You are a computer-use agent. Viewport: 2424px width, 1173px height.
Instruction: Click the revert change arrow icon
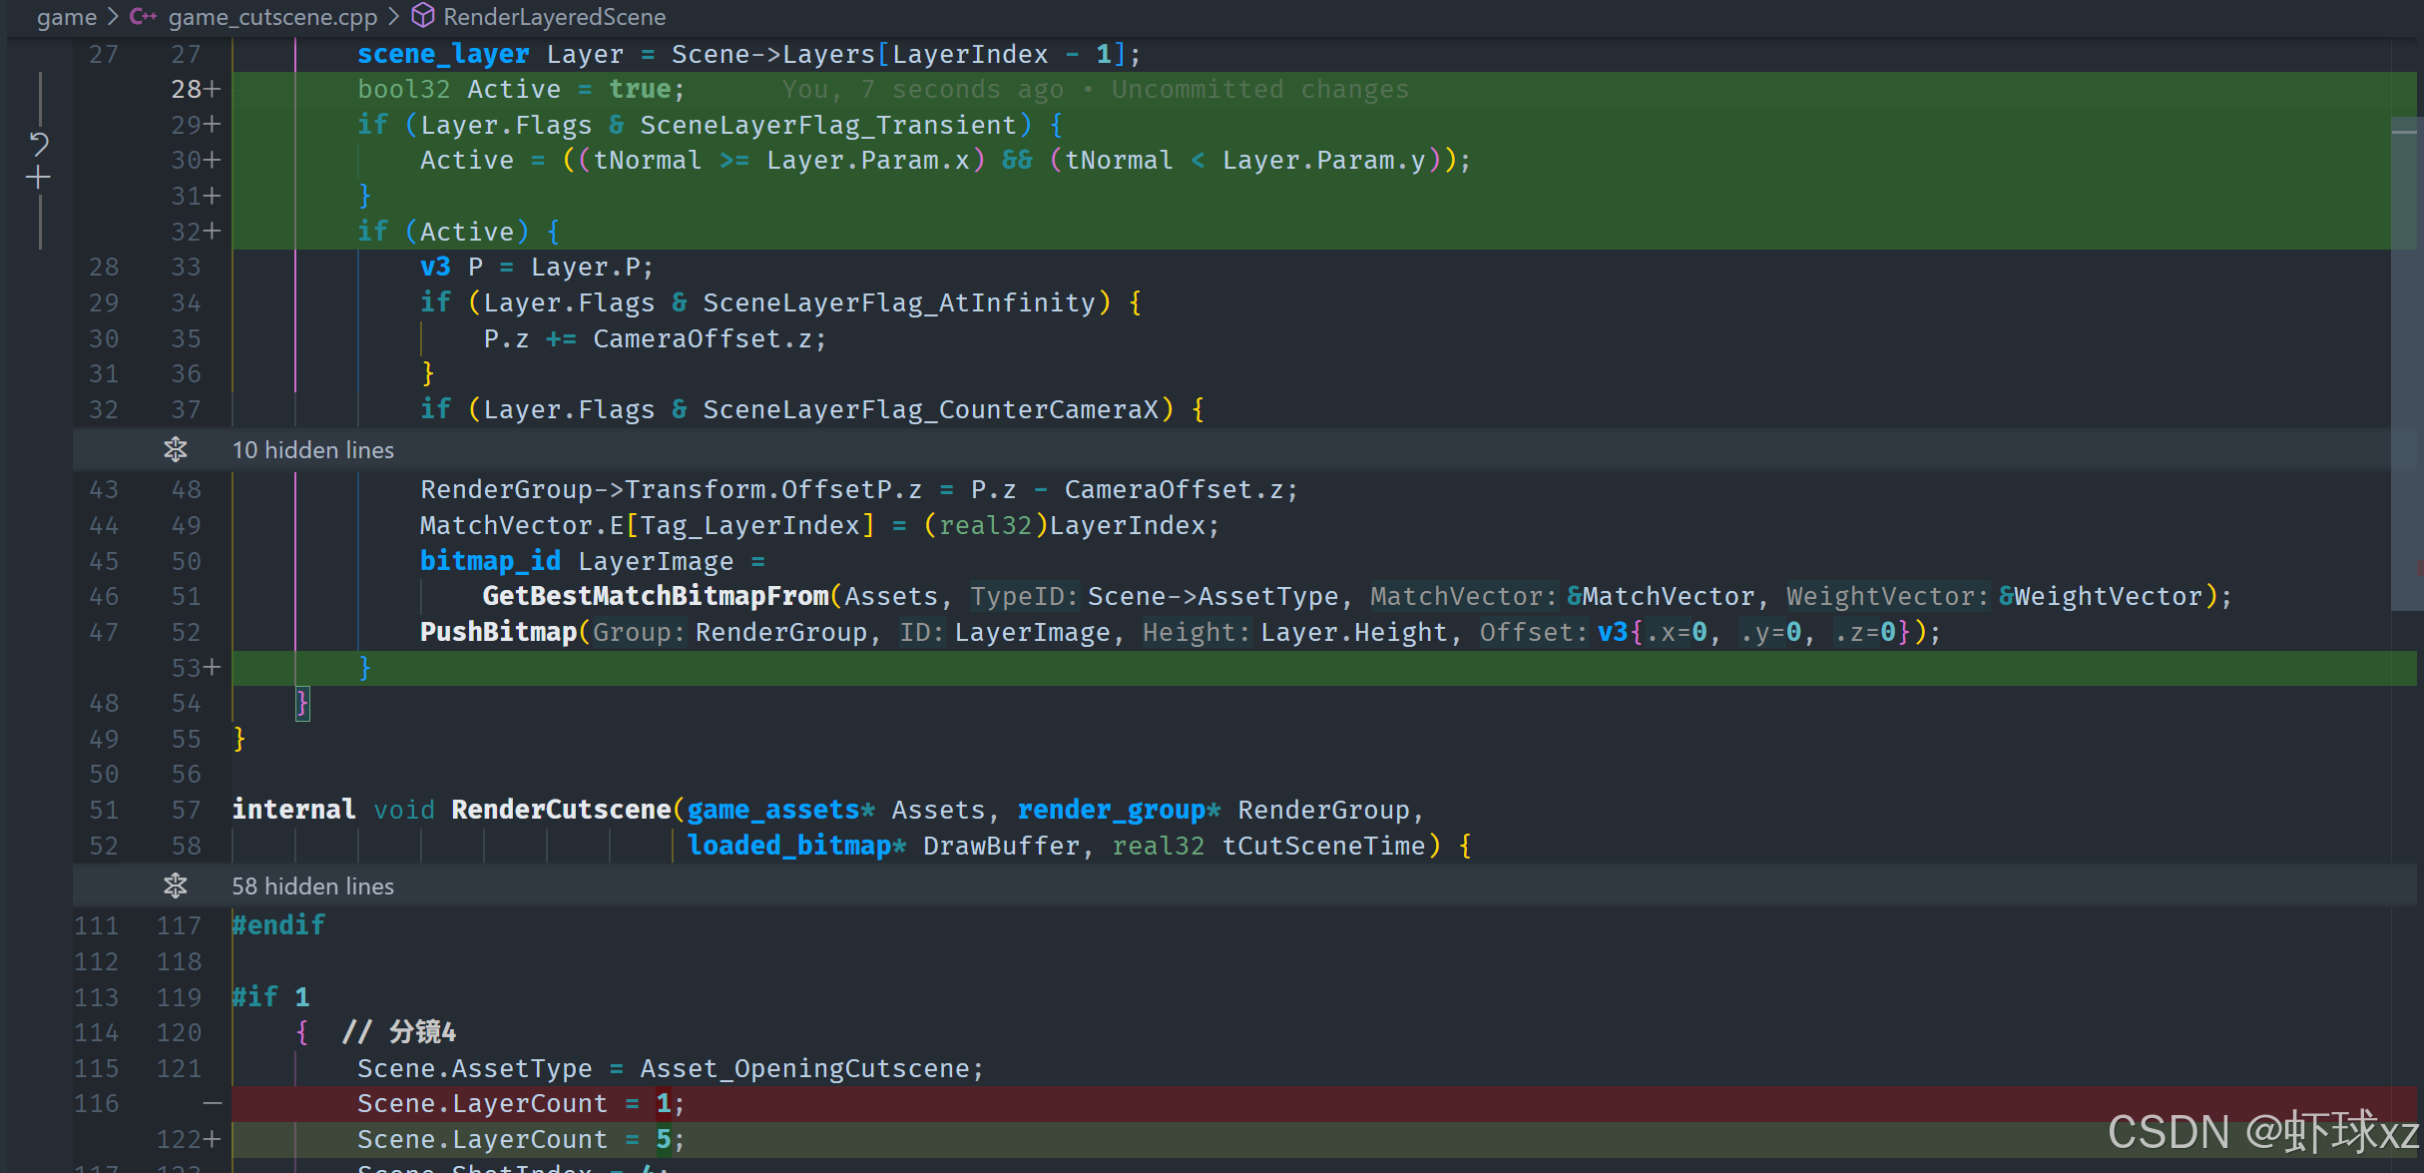click(x=39, y=143)
